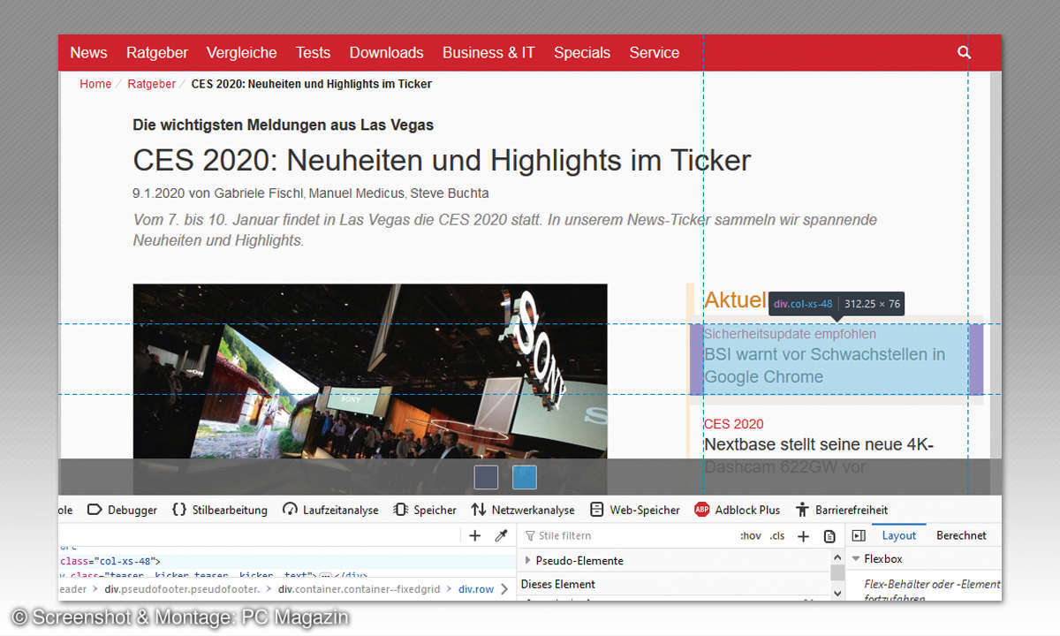Open the Specials menu item
Screen dimensions: 1060x636
pos(582,52)
